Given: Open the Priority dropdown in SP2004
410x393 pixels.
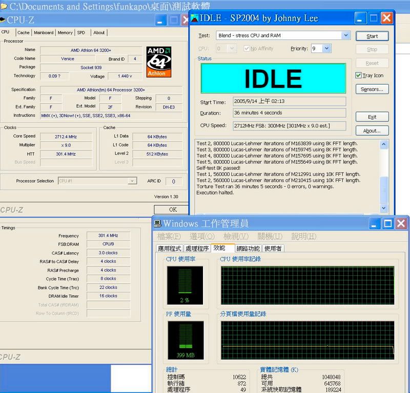Looking at the screenshot, I should [326, 48].
